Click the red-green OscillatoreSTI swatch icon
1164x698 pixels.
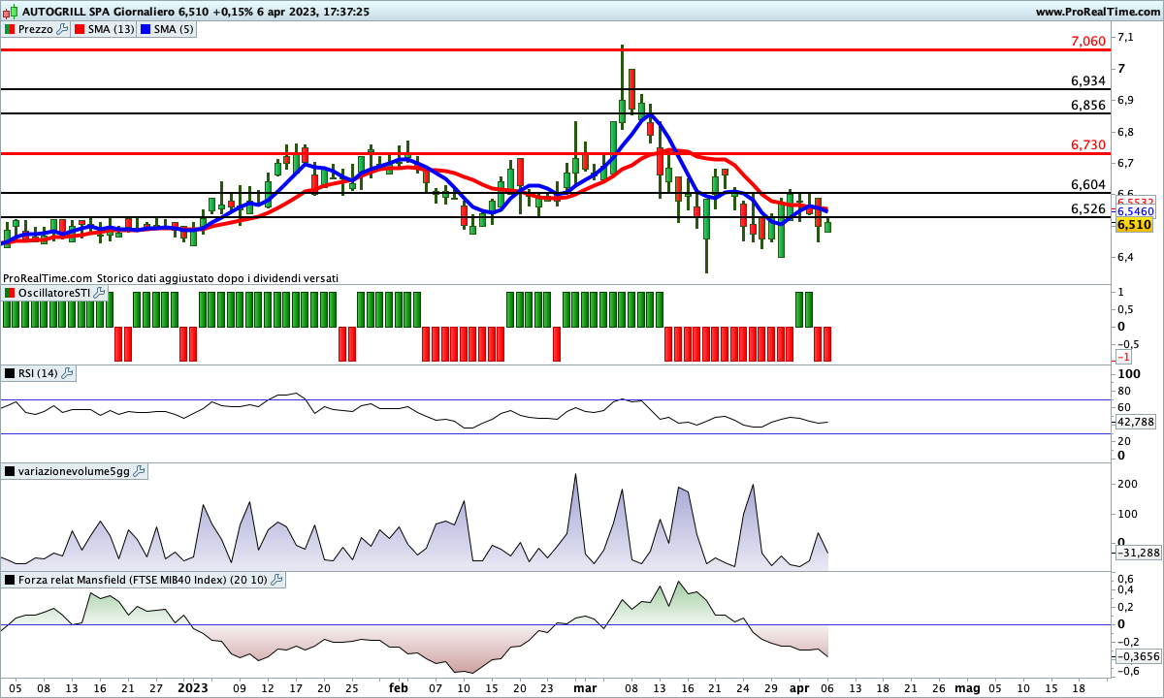click(x=10, y=293)
